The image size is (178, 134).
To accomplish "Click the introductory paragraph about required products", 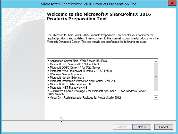I will click(x=103, y=38).
